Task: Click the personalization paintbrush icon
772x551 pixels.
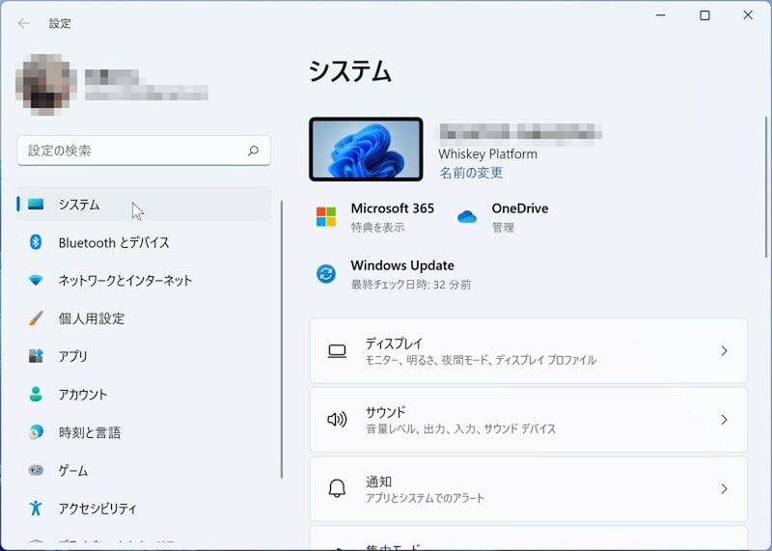Action: pos(36,318)
